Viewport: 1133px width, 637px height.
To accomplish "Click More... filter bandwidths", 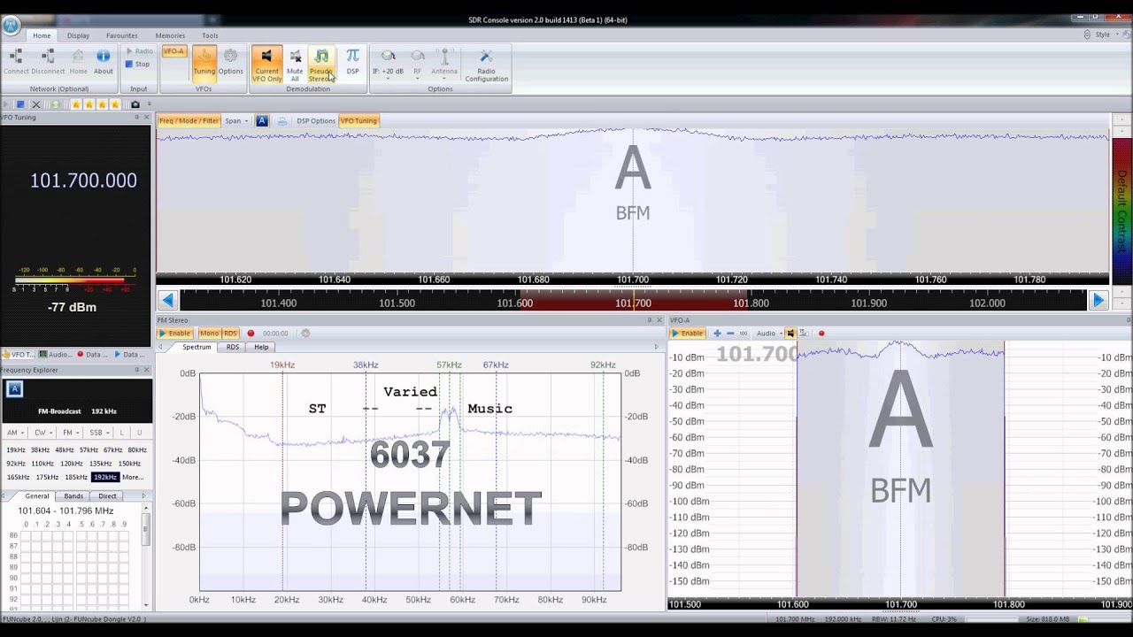I will (133, 477).
